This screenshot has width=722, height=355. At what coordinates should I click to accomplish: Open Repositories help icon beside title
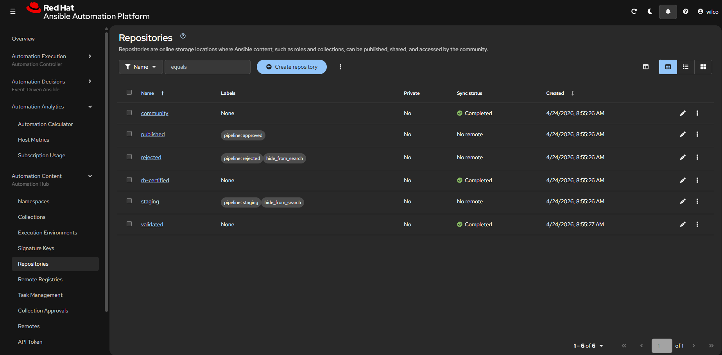[183, 36]
